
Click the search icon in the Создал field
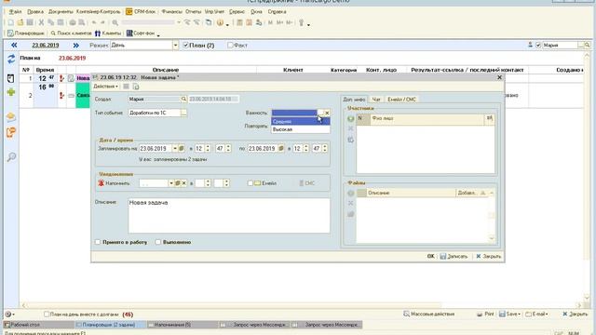[183, 100]
